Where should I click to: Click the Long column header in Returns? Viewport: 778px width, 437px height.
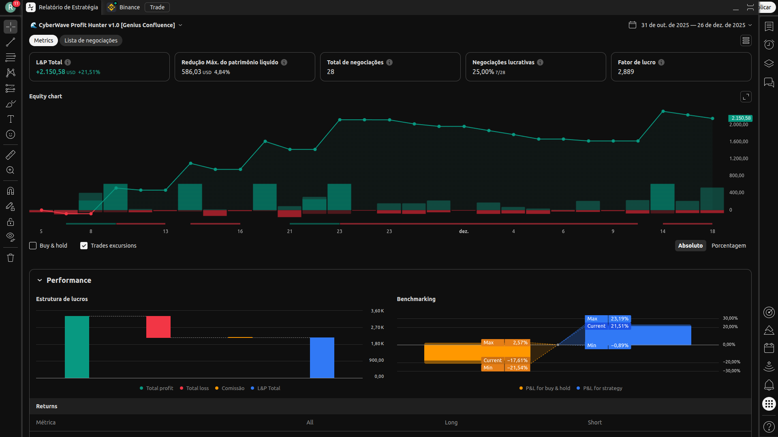pyautogui.click(x=451, y=422)
